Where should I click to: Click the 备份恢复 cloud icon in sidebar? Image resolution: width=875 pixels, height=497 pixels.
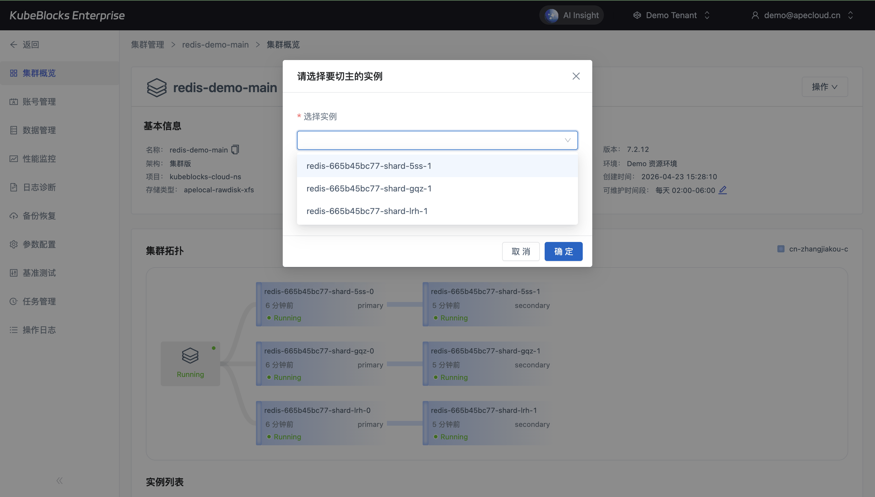(x=14, y=216)
